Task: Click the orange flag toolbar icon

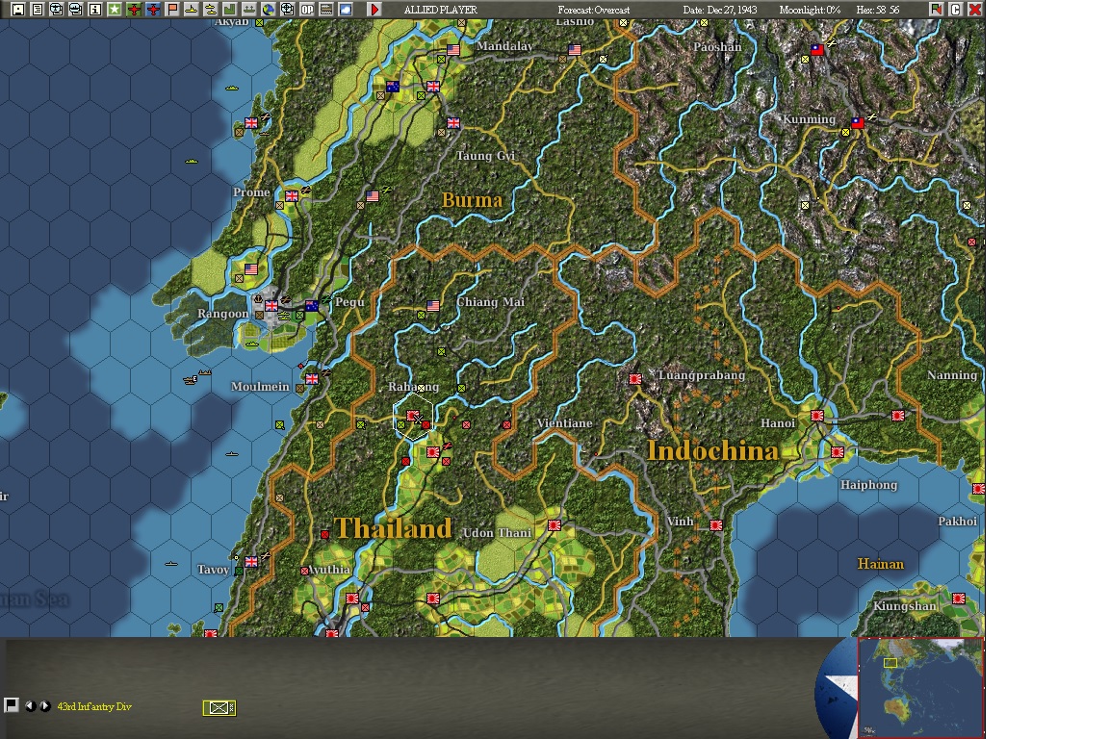Action: pos(172,10)
